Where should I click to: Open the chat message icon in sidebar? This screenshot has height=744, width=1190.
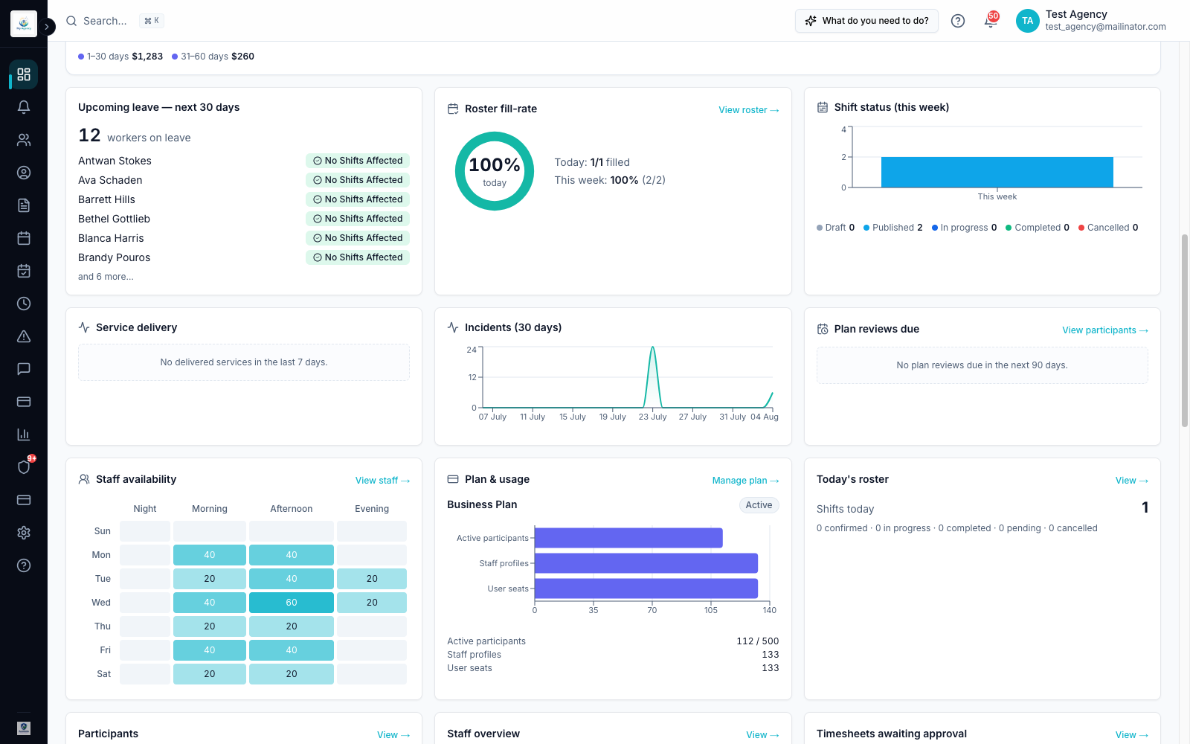[24, 369]
